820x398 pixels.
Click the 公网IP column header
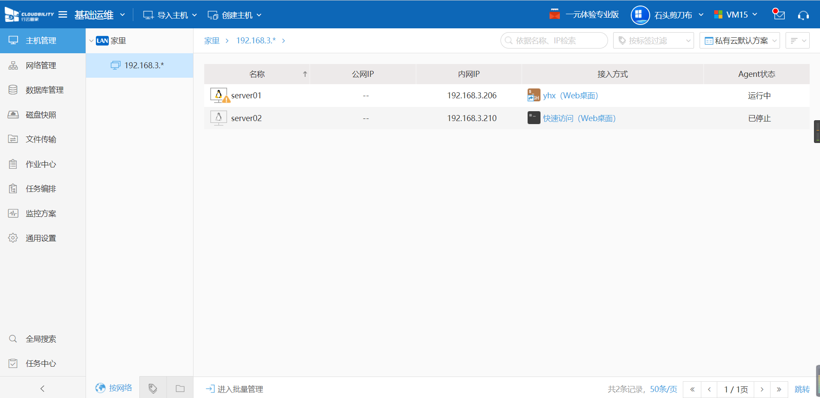tap(363, 74)
